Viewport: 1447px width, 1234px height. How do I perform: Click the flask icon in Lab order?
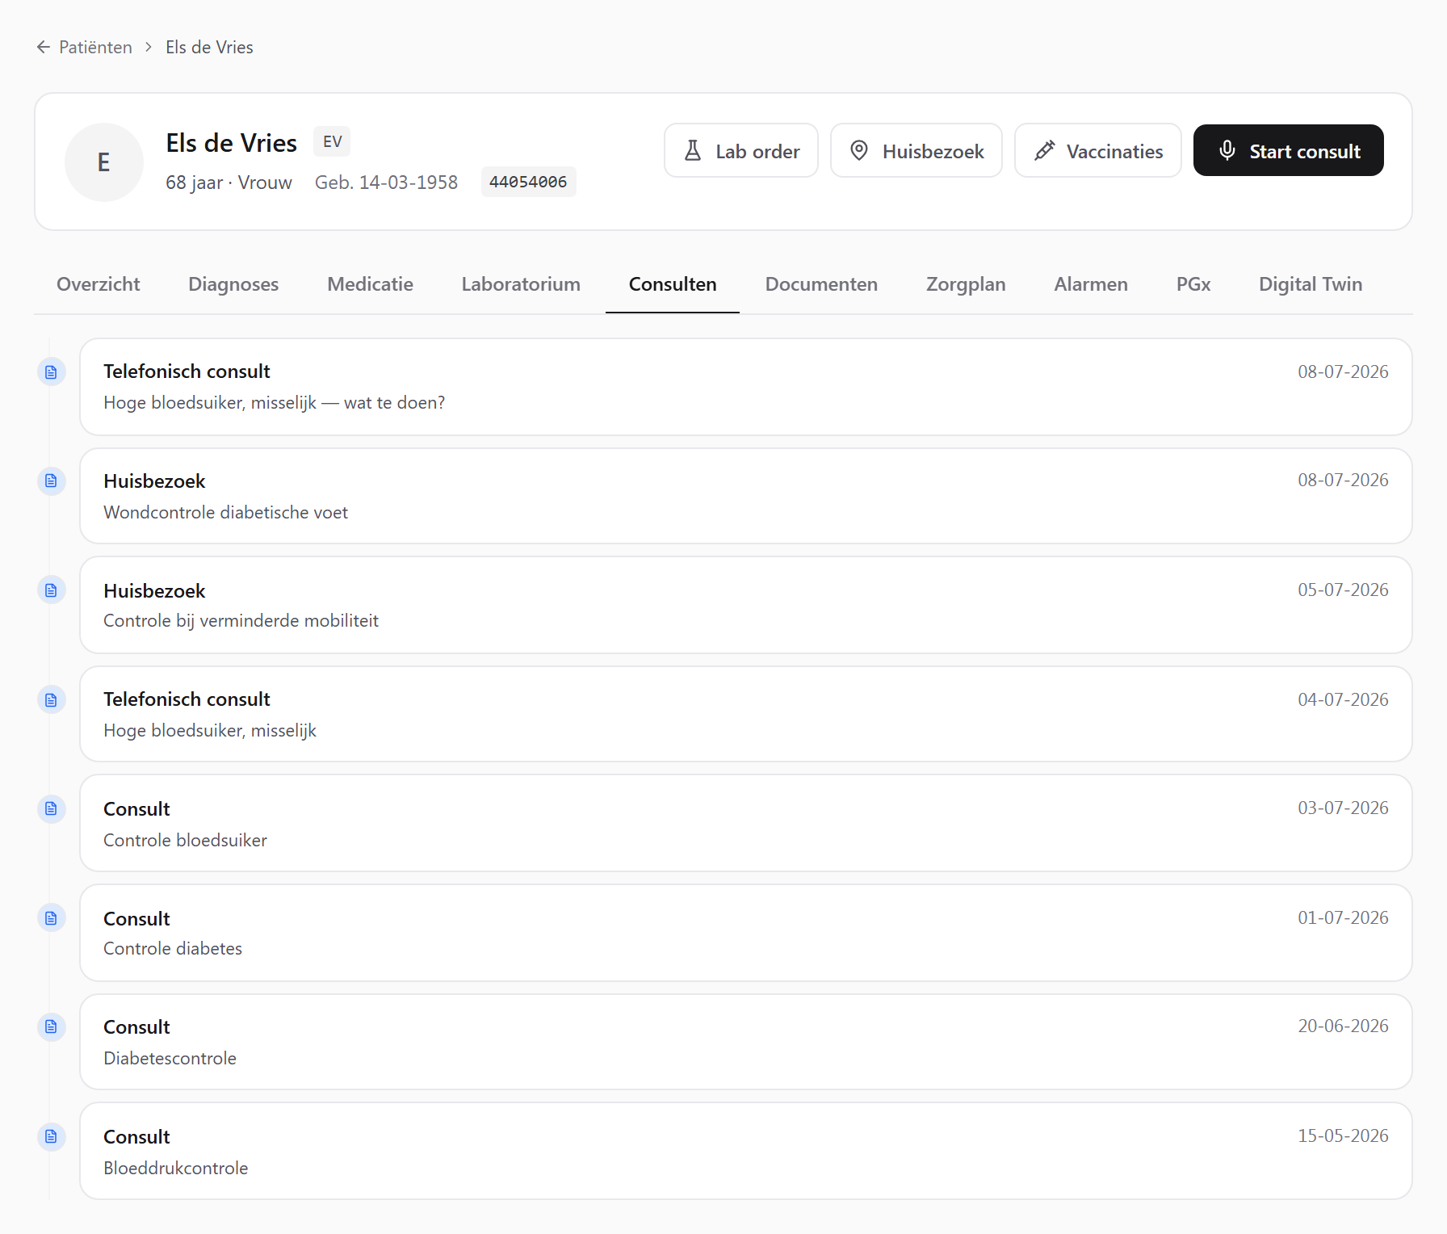[693, 151]
